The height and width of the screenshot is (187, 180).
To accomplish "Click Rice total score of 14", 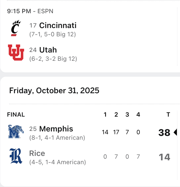I will (164, 157).
